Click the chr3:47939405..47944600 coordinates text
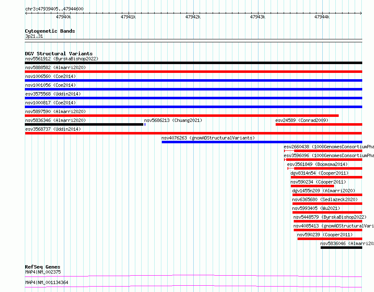The image size is (374, 292). point(54,9)
